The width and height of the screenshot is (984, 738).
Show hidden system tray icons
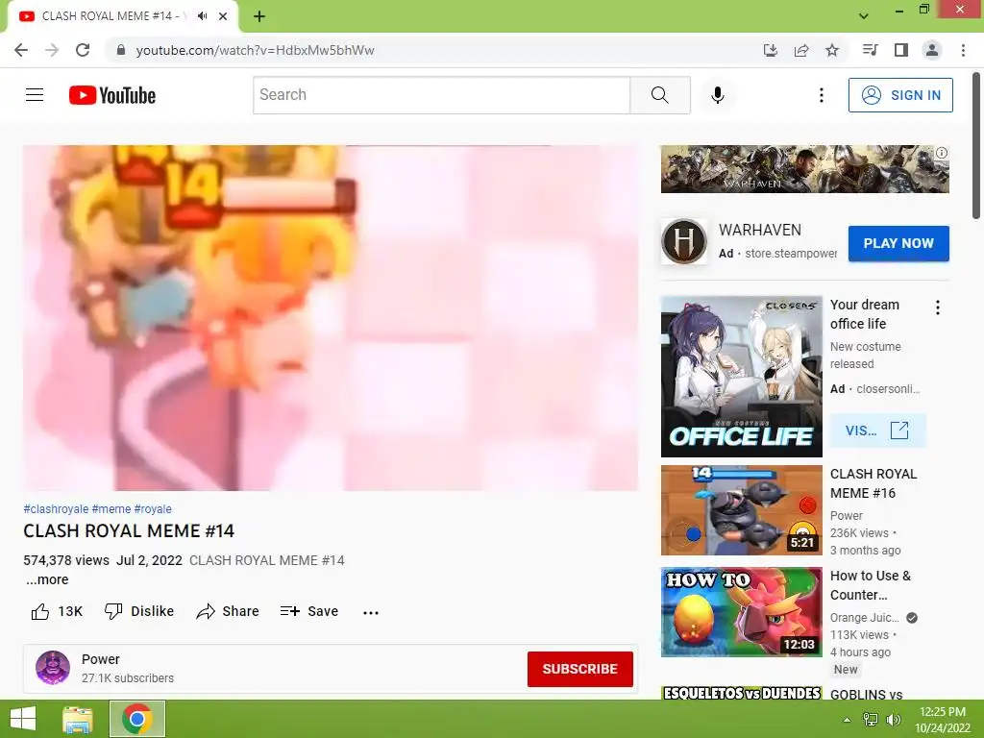(847, 720)
